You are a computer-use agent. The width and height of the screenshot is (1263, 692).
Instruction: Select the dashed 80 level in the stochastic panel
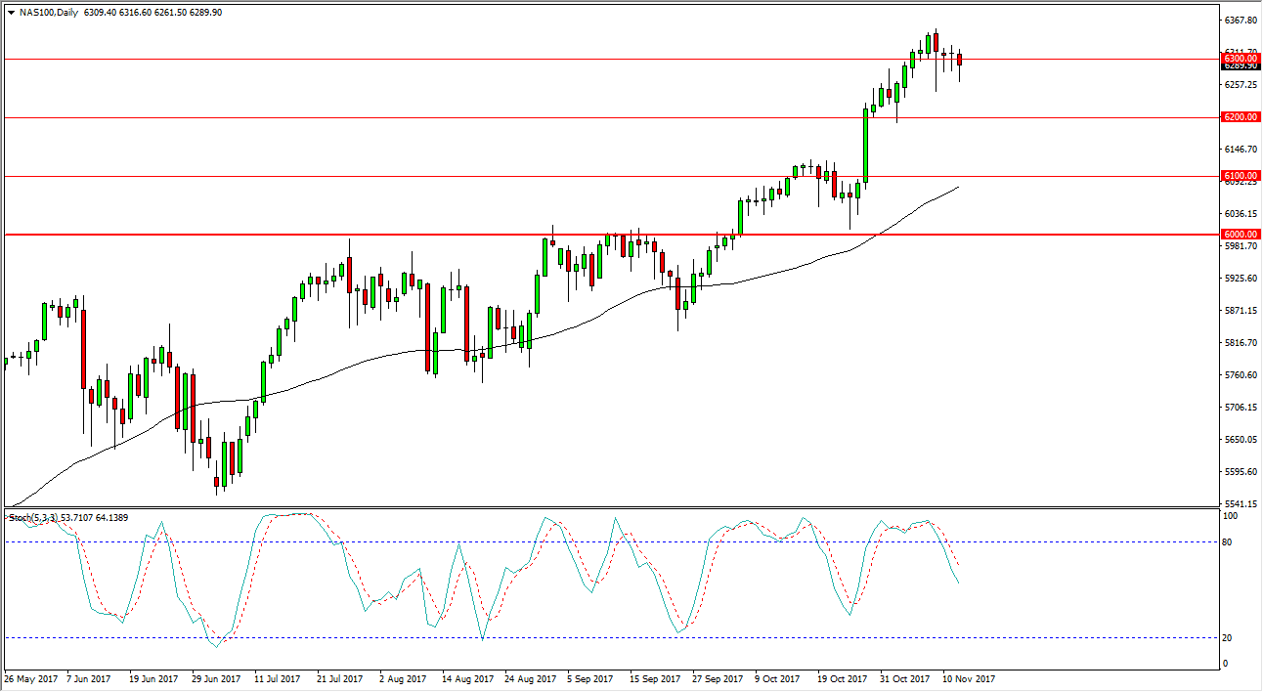coord(587,541)
